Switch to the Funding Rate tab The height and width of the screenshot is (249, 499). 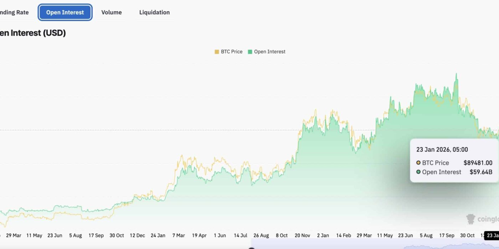coord(14,12)
